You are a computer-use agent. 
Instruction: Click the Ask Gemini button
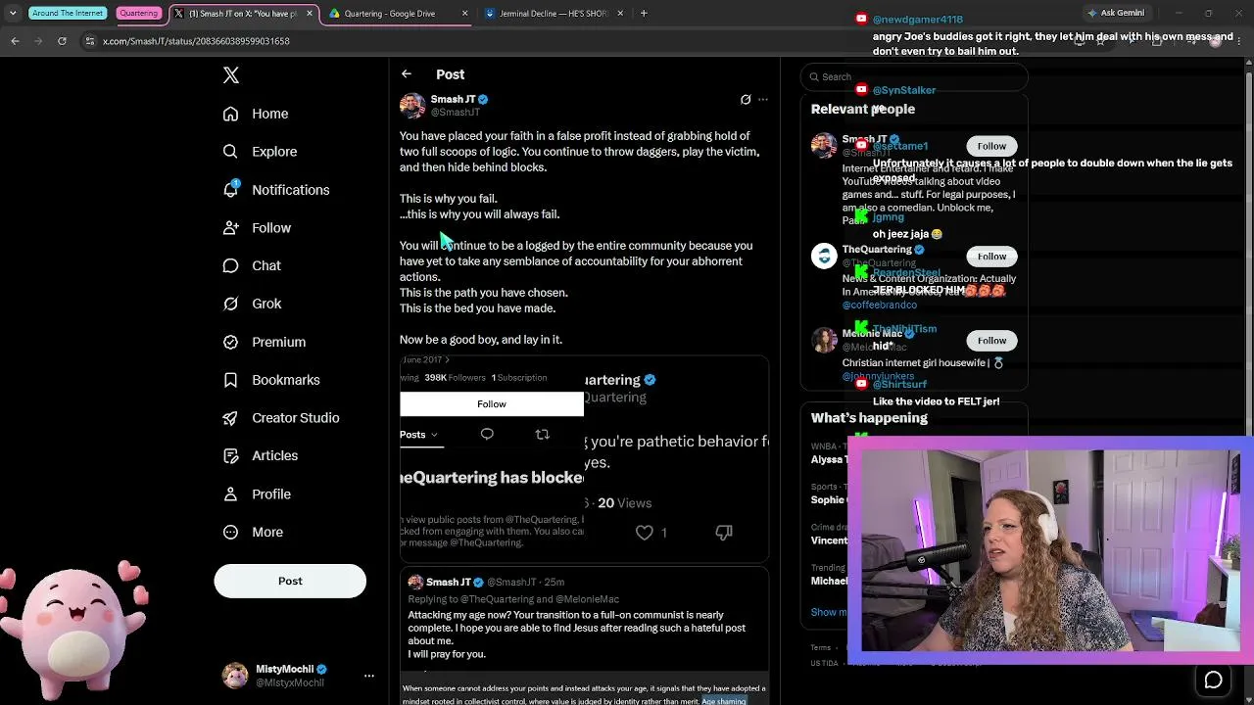[1116, 14]
